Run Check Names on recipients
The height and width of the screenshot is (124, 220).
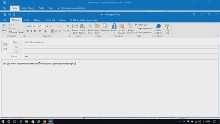(x=82, y=29)
